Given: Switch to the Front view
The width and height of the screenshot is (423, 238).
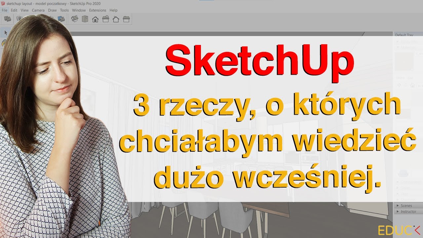Looking at the screenshot, I should point(95,19).
